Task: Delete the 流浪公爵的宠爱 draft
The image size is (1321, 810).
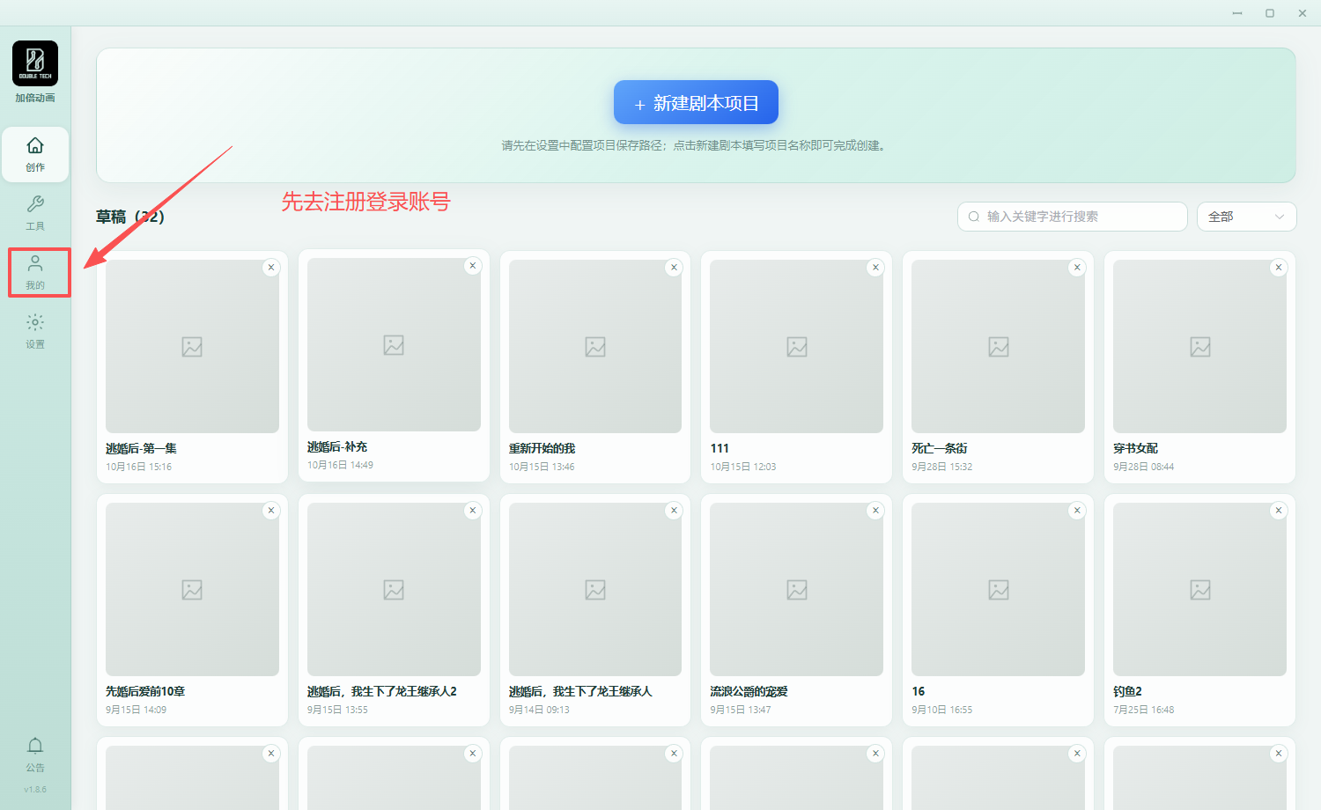Action: 875,511
